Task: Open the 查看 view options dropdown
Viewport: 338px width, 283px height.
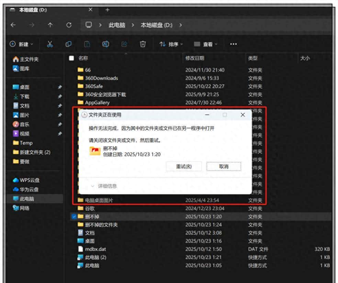Action: pos(205,44)
